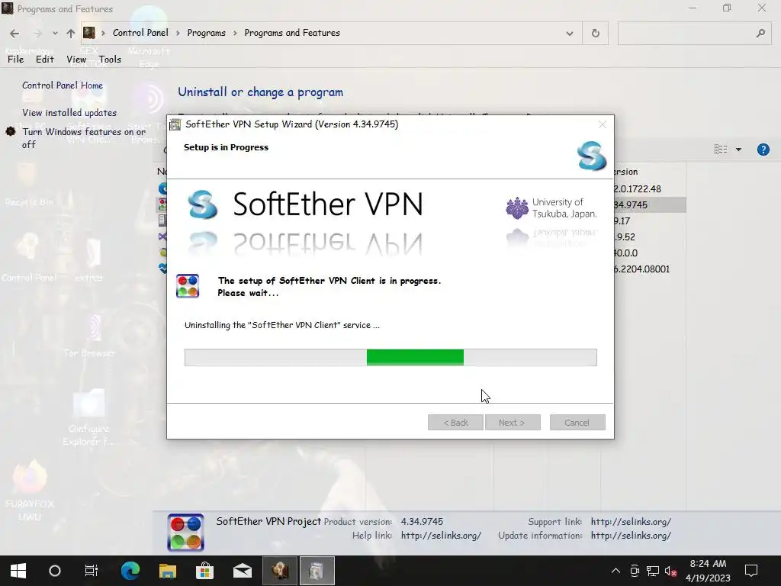Select Programs breadcrumb in address bar
The height and width of the screenshot is (586, 781).
click(206, 33)
